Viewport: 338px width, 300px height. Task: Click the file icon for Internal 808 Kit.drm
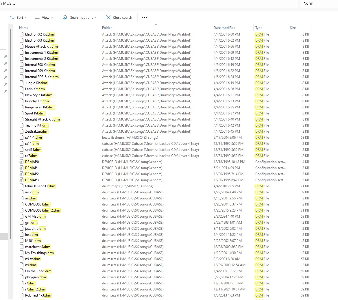(21, 64)
